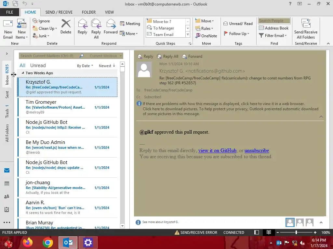Click the ribbon Forward button
This screenshot has height=249, width=333.
(111, 27)
